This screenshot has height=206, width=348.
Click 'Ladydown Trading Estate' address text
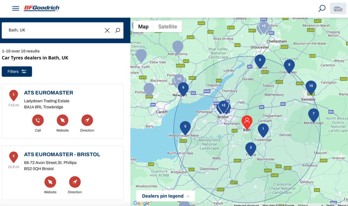pyautogui.click(x=47, y=101)
